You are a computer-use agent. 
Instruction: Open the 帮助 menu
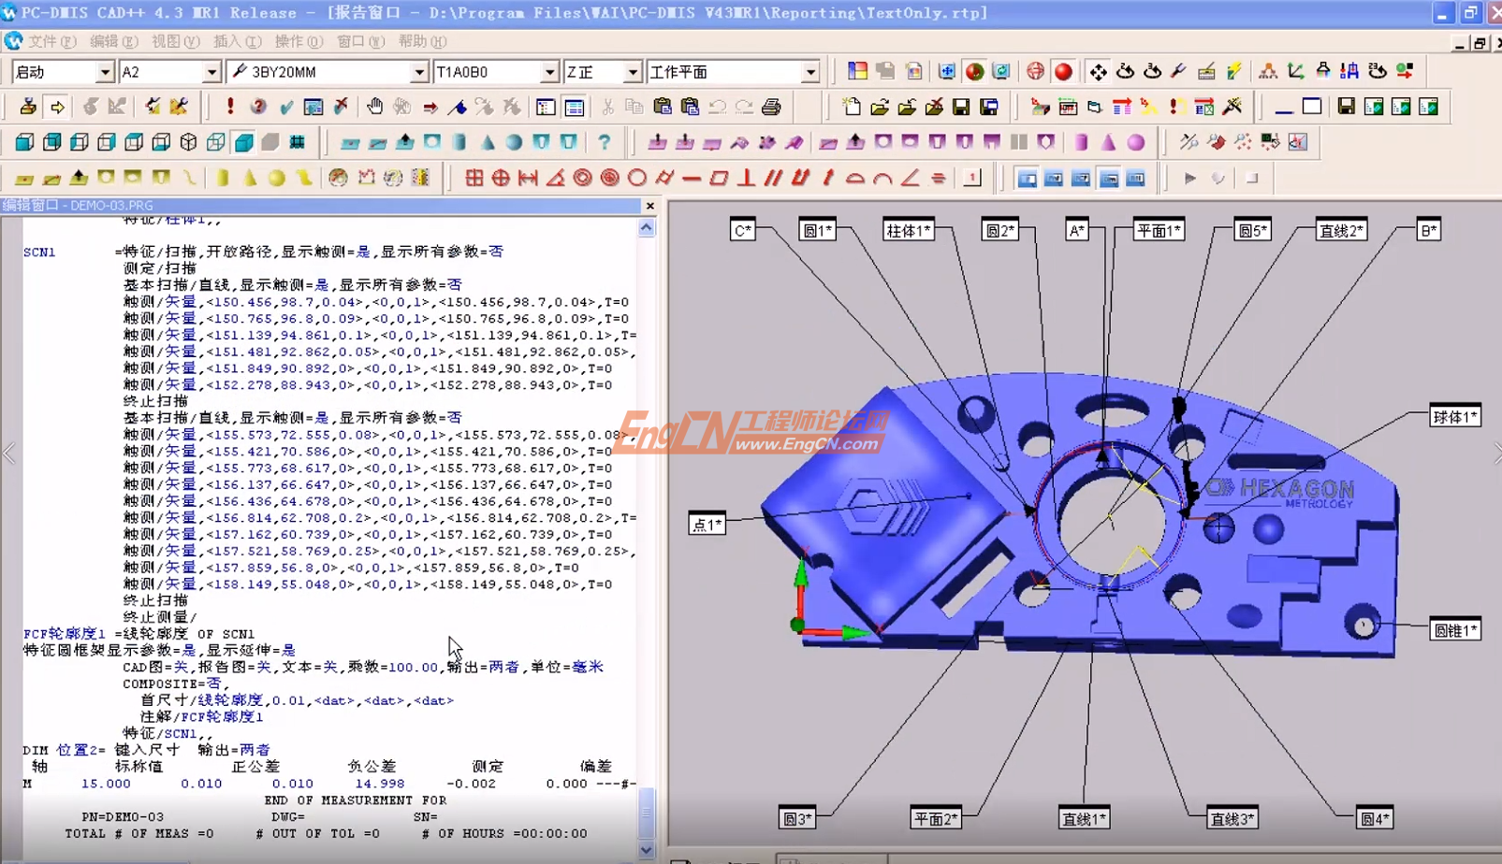pyautogui.click(x=422, y=41)
